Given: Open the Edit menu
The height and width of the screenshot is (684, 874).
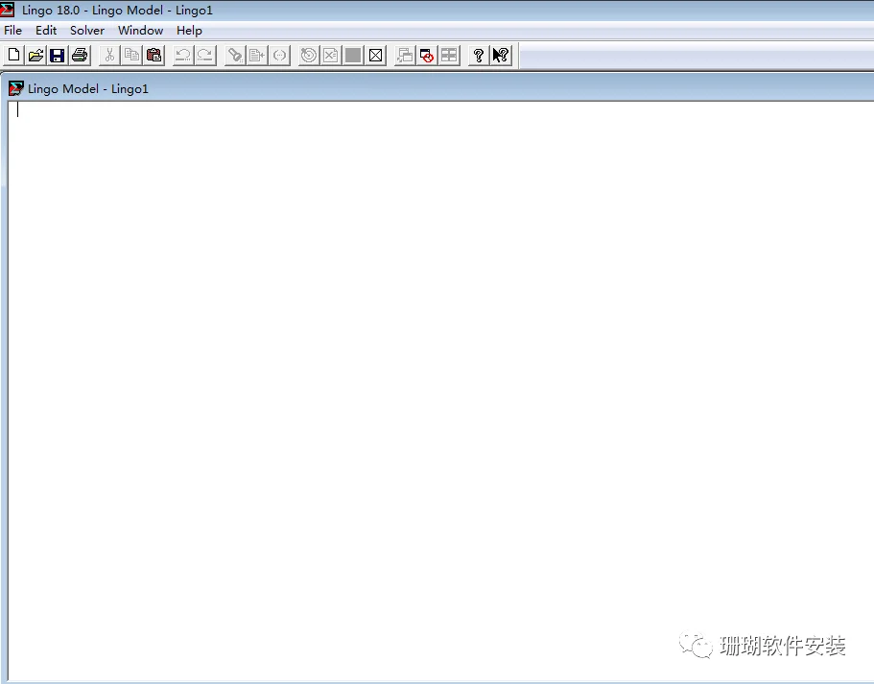Looking at the screenshot, I should click(46, 30).
